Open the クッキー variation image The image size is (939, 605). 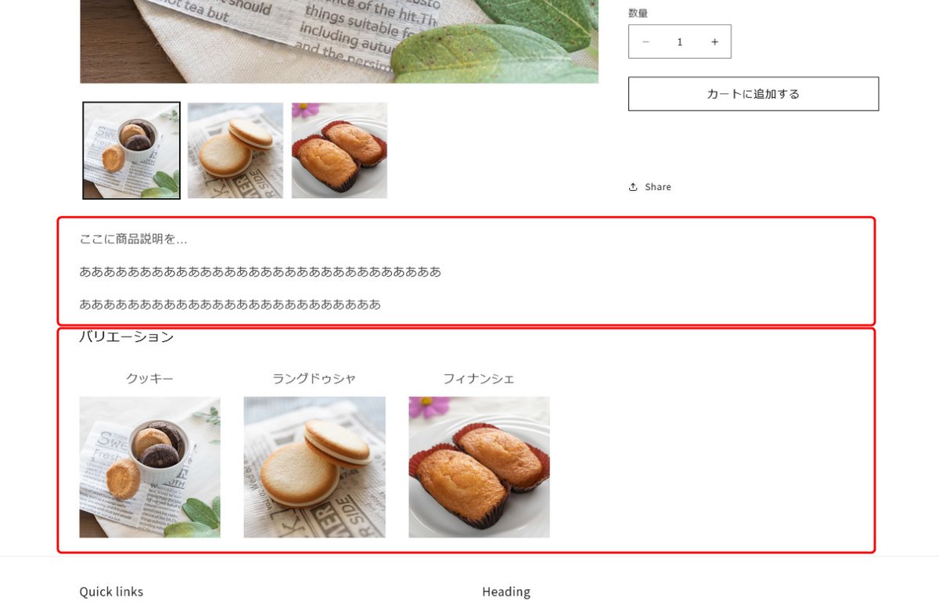coord(150,467)
